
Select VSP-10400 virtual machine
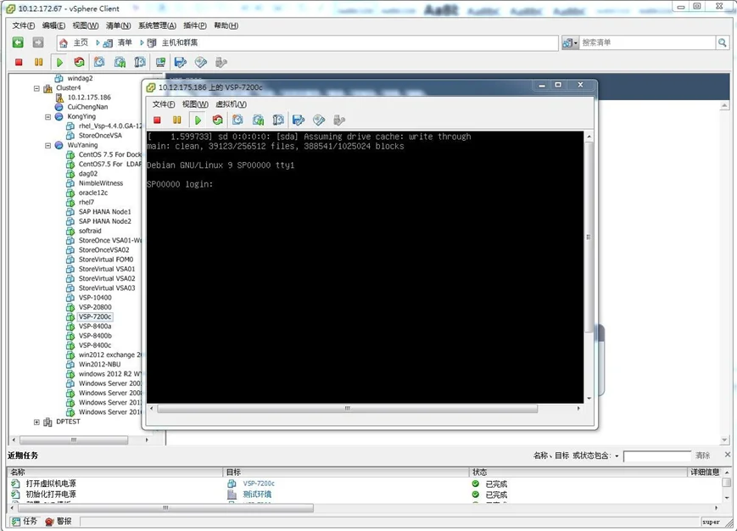coord(95,298)
